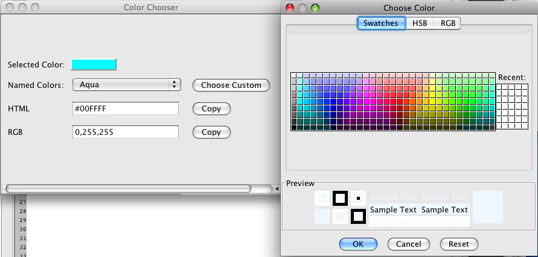Close the Choose Color dialog with red button
The height and width of the screenshot is (257, 538).
pyautogui.click(x=290, y=8)
